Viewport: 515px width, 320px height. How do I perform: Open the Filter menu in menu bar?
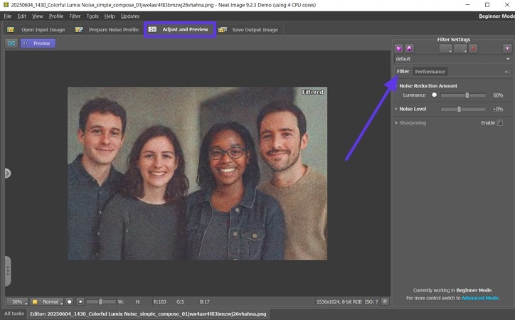pyautogui.click(x=75, y=16)
